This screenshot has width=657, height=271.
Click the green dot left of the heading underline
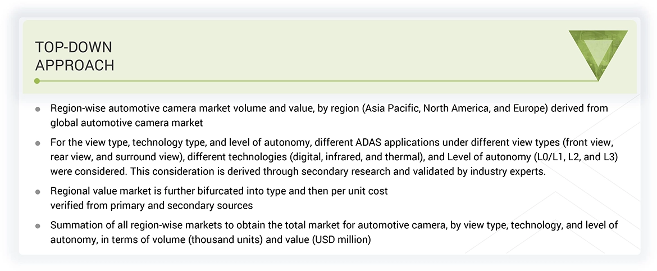36,81
